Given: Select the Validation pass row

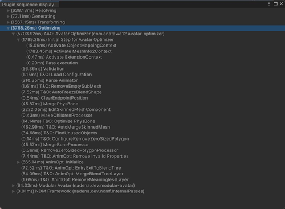Looking at the screenshot, I should [x=142, y=69].
